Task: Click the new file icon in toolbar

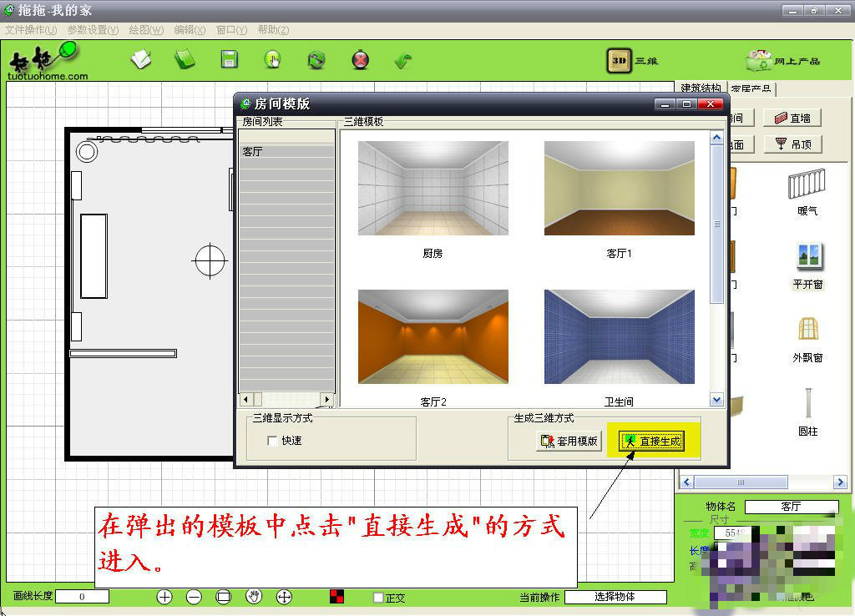Action: click(x=141, y=59)
